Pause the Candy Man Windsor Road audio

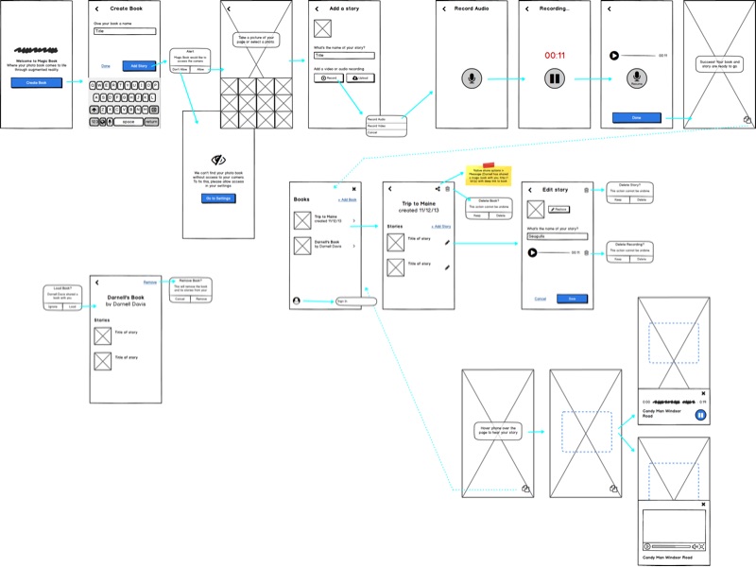[700, 415]
